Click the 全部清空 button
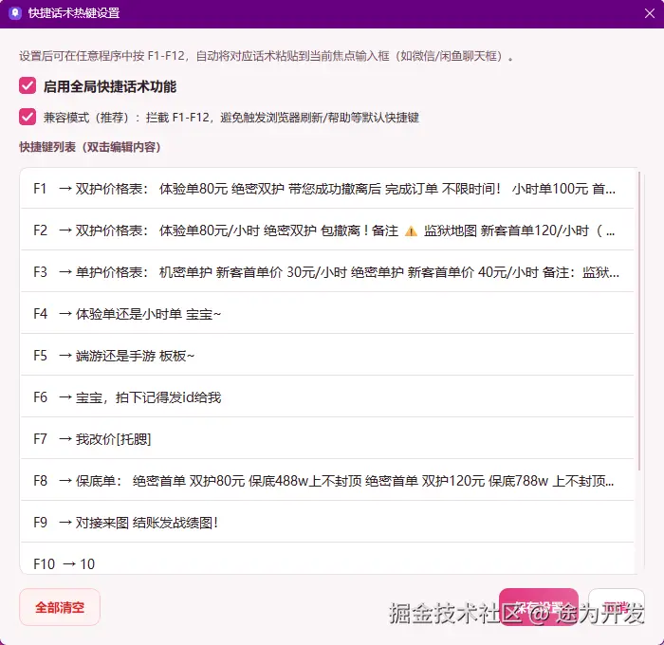Viewport: 664px width, 645px height. coord(60,607)
